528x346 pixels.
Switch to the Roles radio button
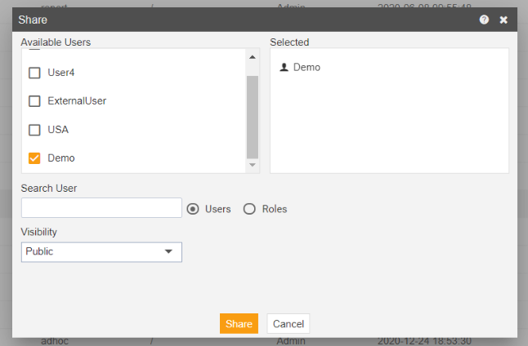[249, 209]
